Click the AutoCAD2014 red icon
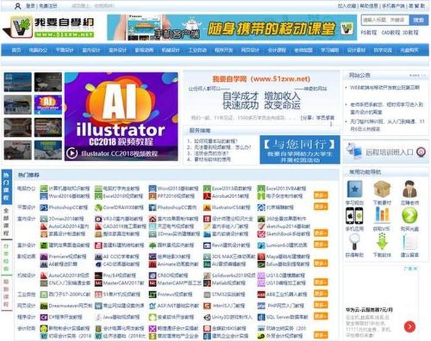This screenshot has width=431, height=341. click(44, 227)
